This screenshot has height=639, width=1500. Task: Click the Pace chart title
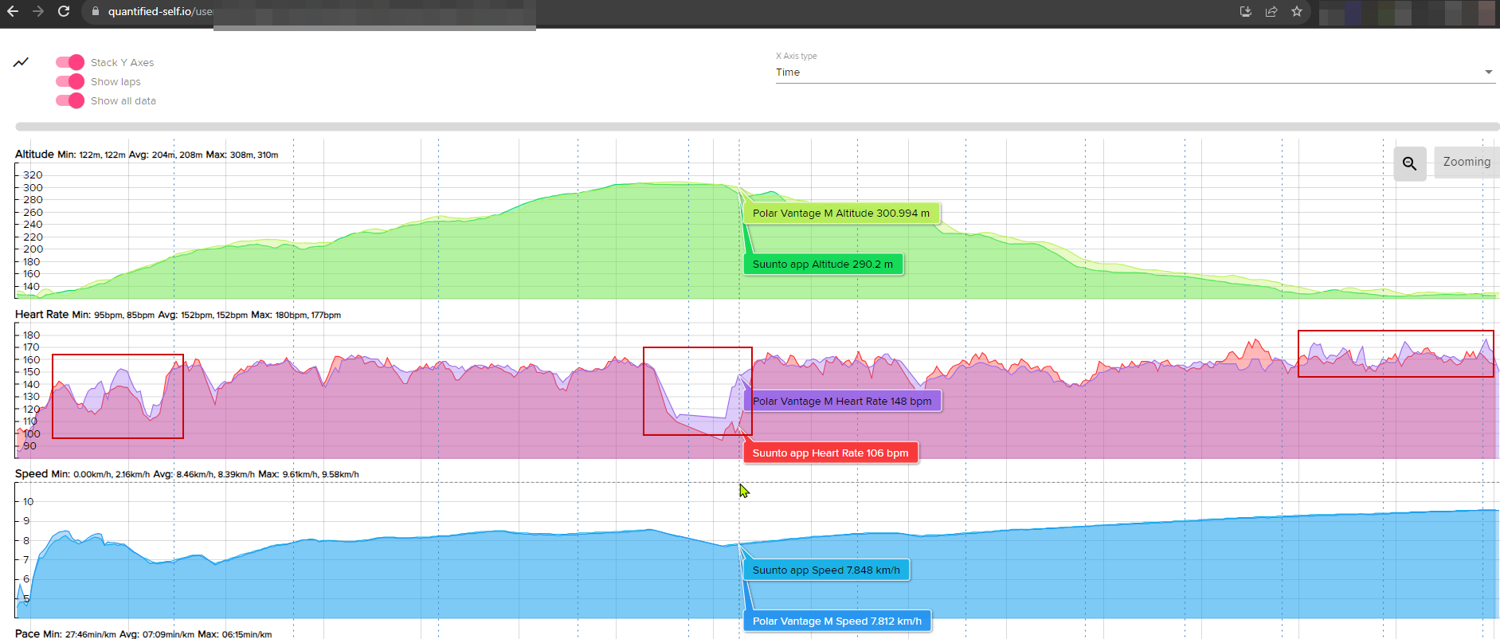(x=27, y=633)
